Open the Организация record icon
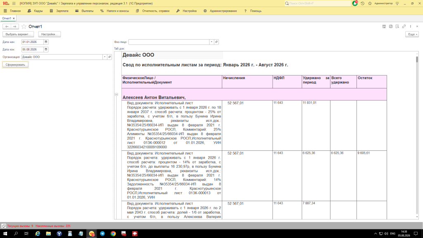 [109, 57]
